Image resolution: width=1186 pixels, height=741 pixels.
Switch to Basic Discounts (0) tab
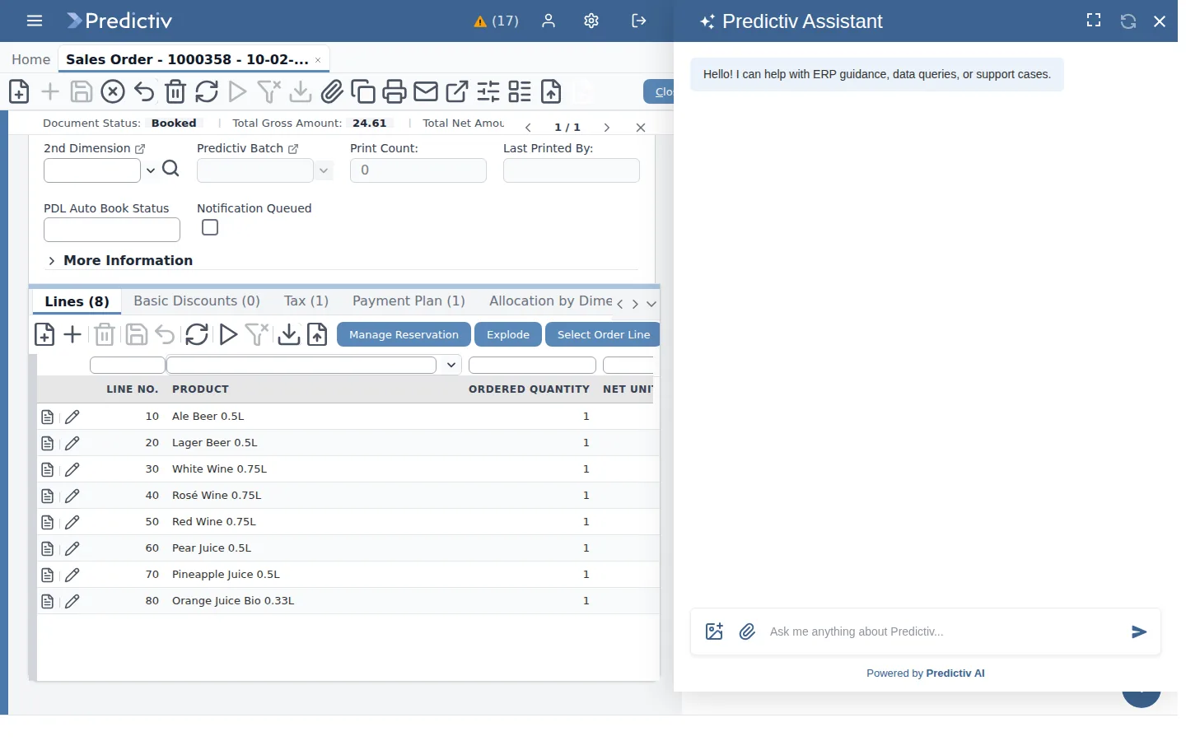point(197,301)
